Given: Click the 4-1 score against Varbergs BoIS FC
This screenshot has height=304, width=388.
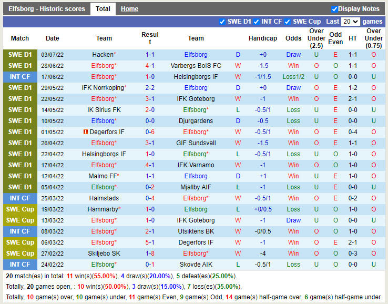Looking at the screenshot, I should pos(150,66).
